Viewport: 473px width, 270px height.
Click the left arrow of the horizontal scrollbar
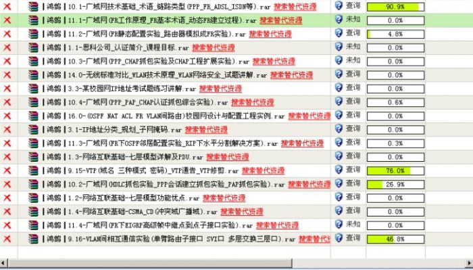tap(3, 263)
